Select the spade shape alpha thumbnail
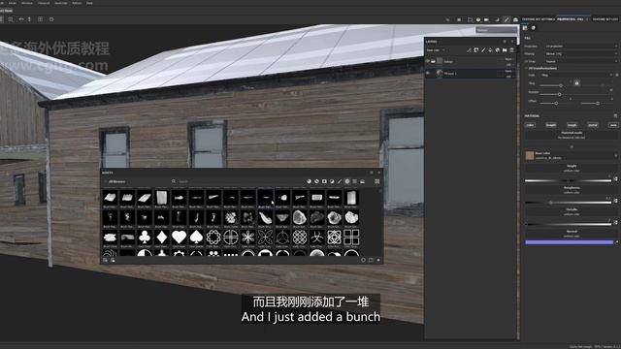This screenshot has height=349, width=621. click(x=196, y=237)
